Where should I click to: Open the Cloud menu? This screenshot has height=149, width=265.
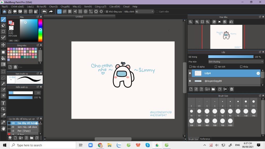[x=126, y=6]
